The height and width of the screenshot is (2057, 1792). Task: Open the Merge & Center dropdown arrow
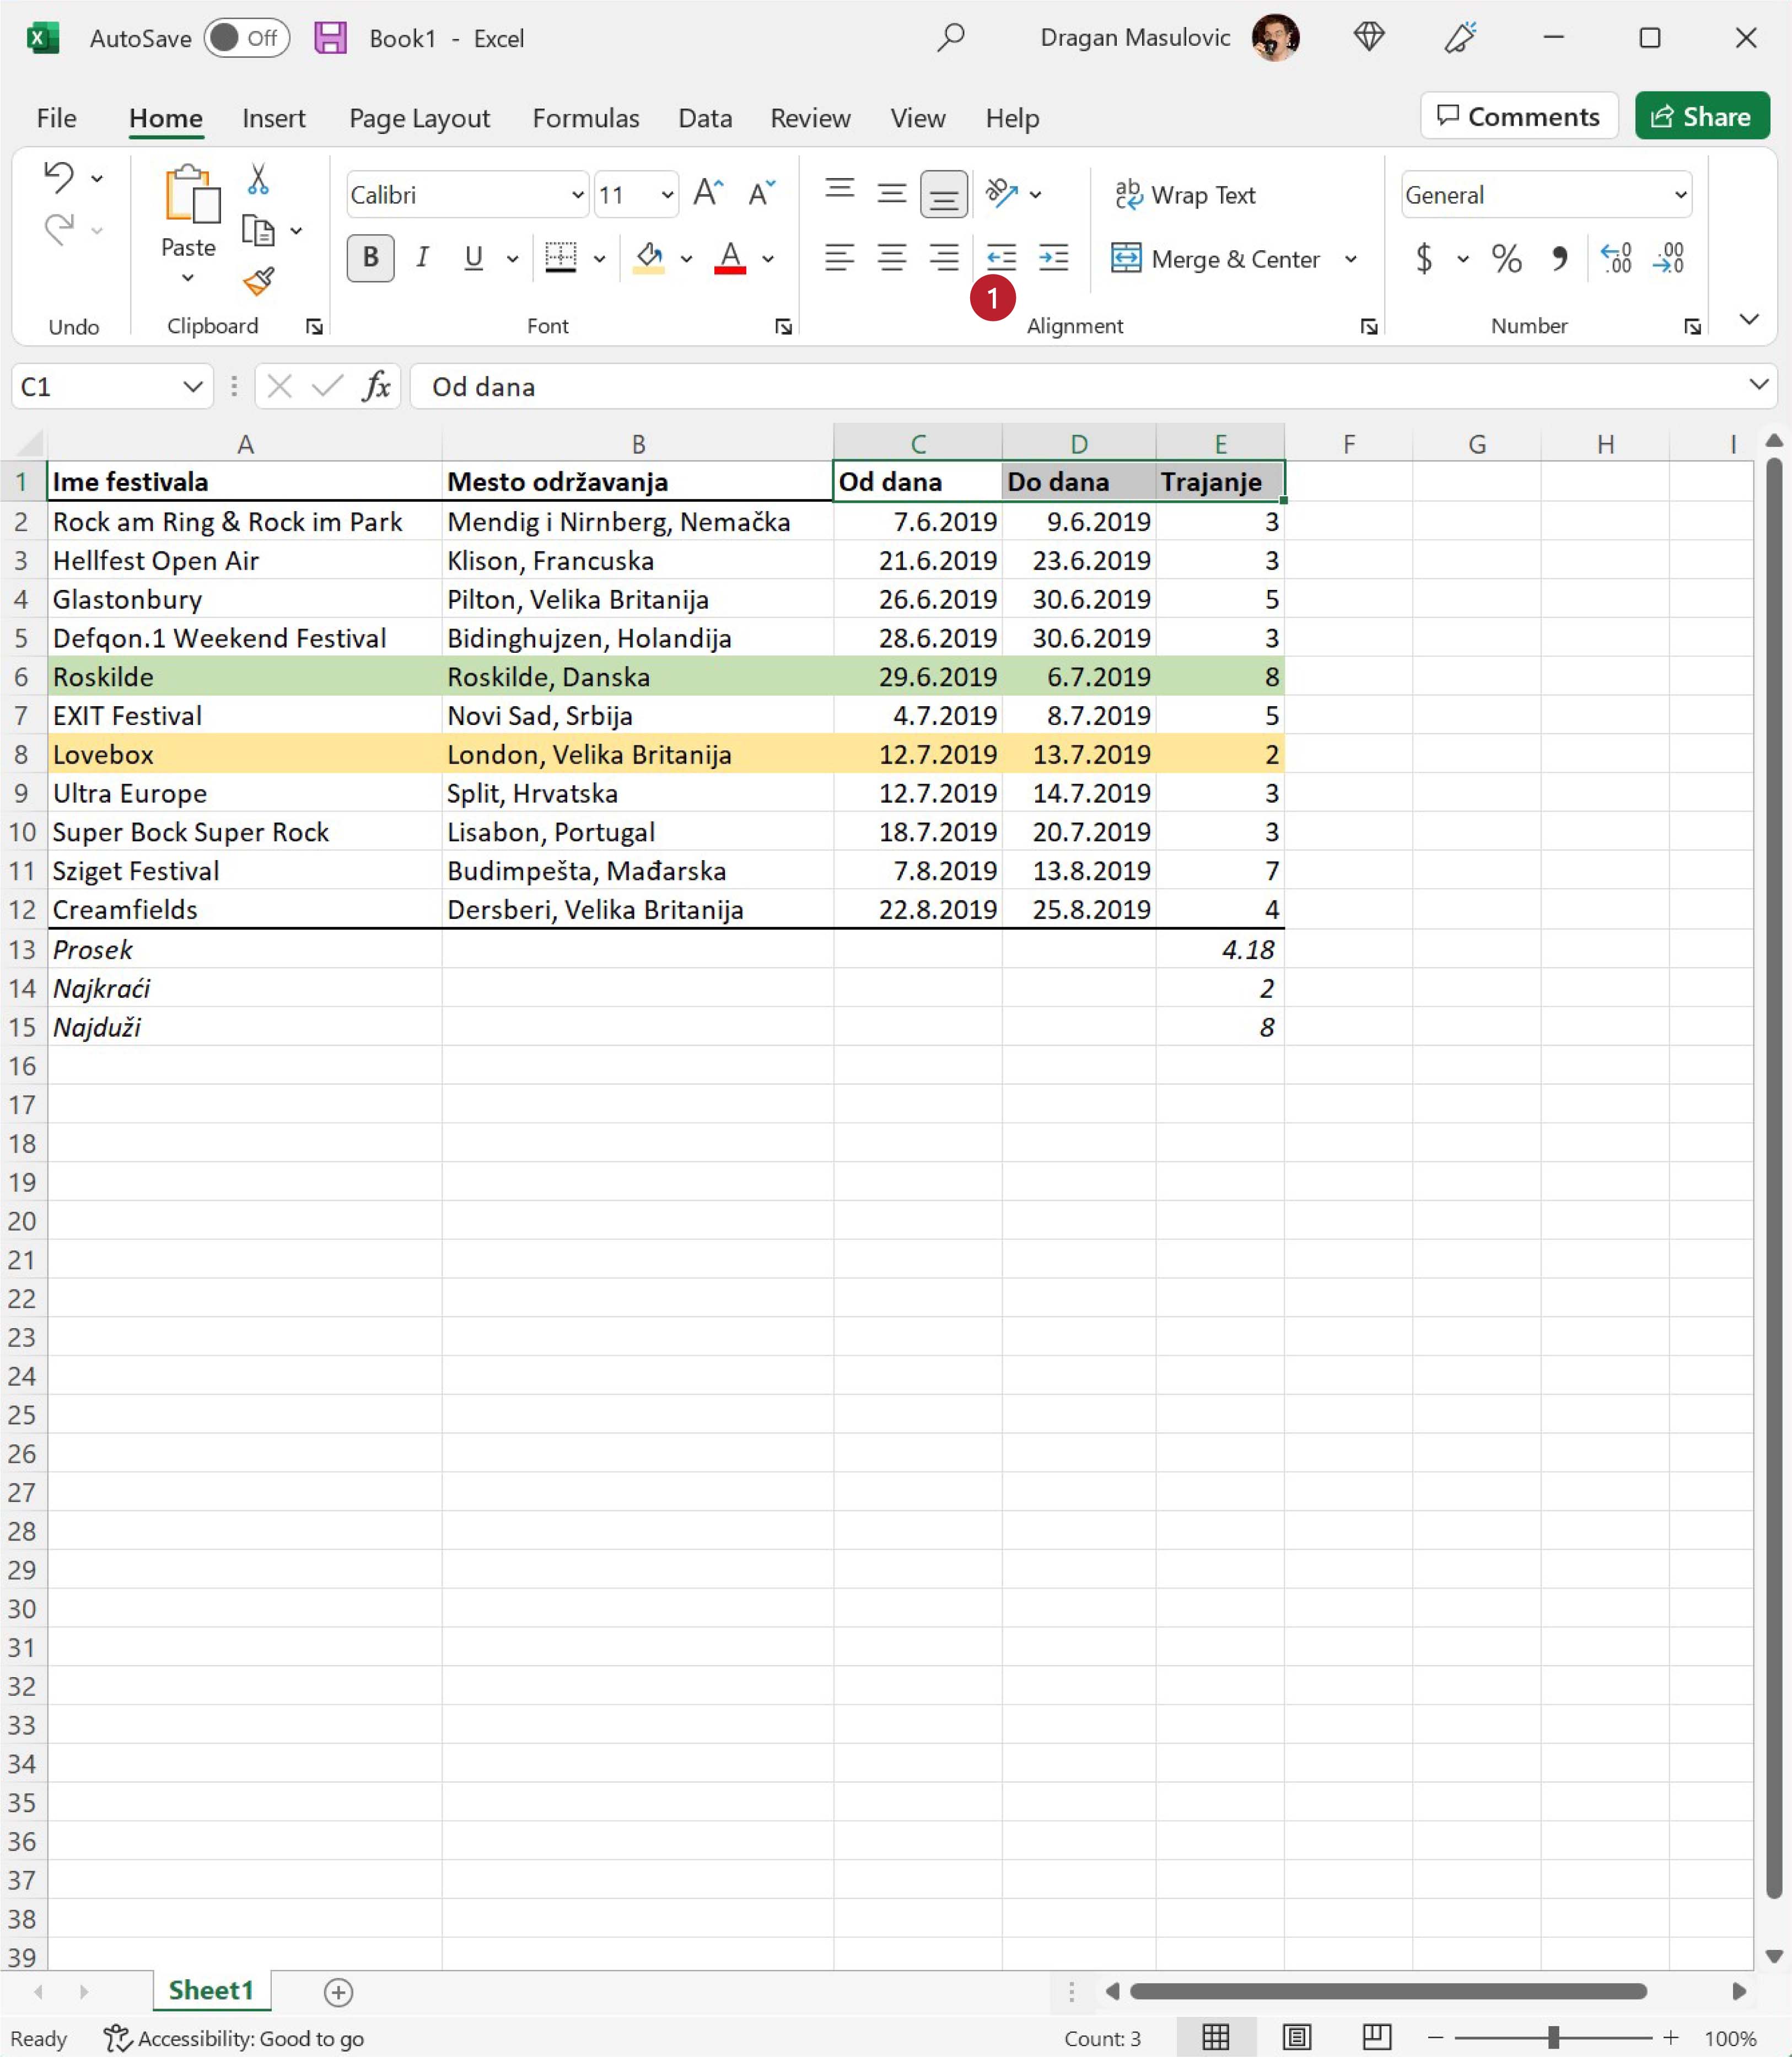coord(1350,259)
